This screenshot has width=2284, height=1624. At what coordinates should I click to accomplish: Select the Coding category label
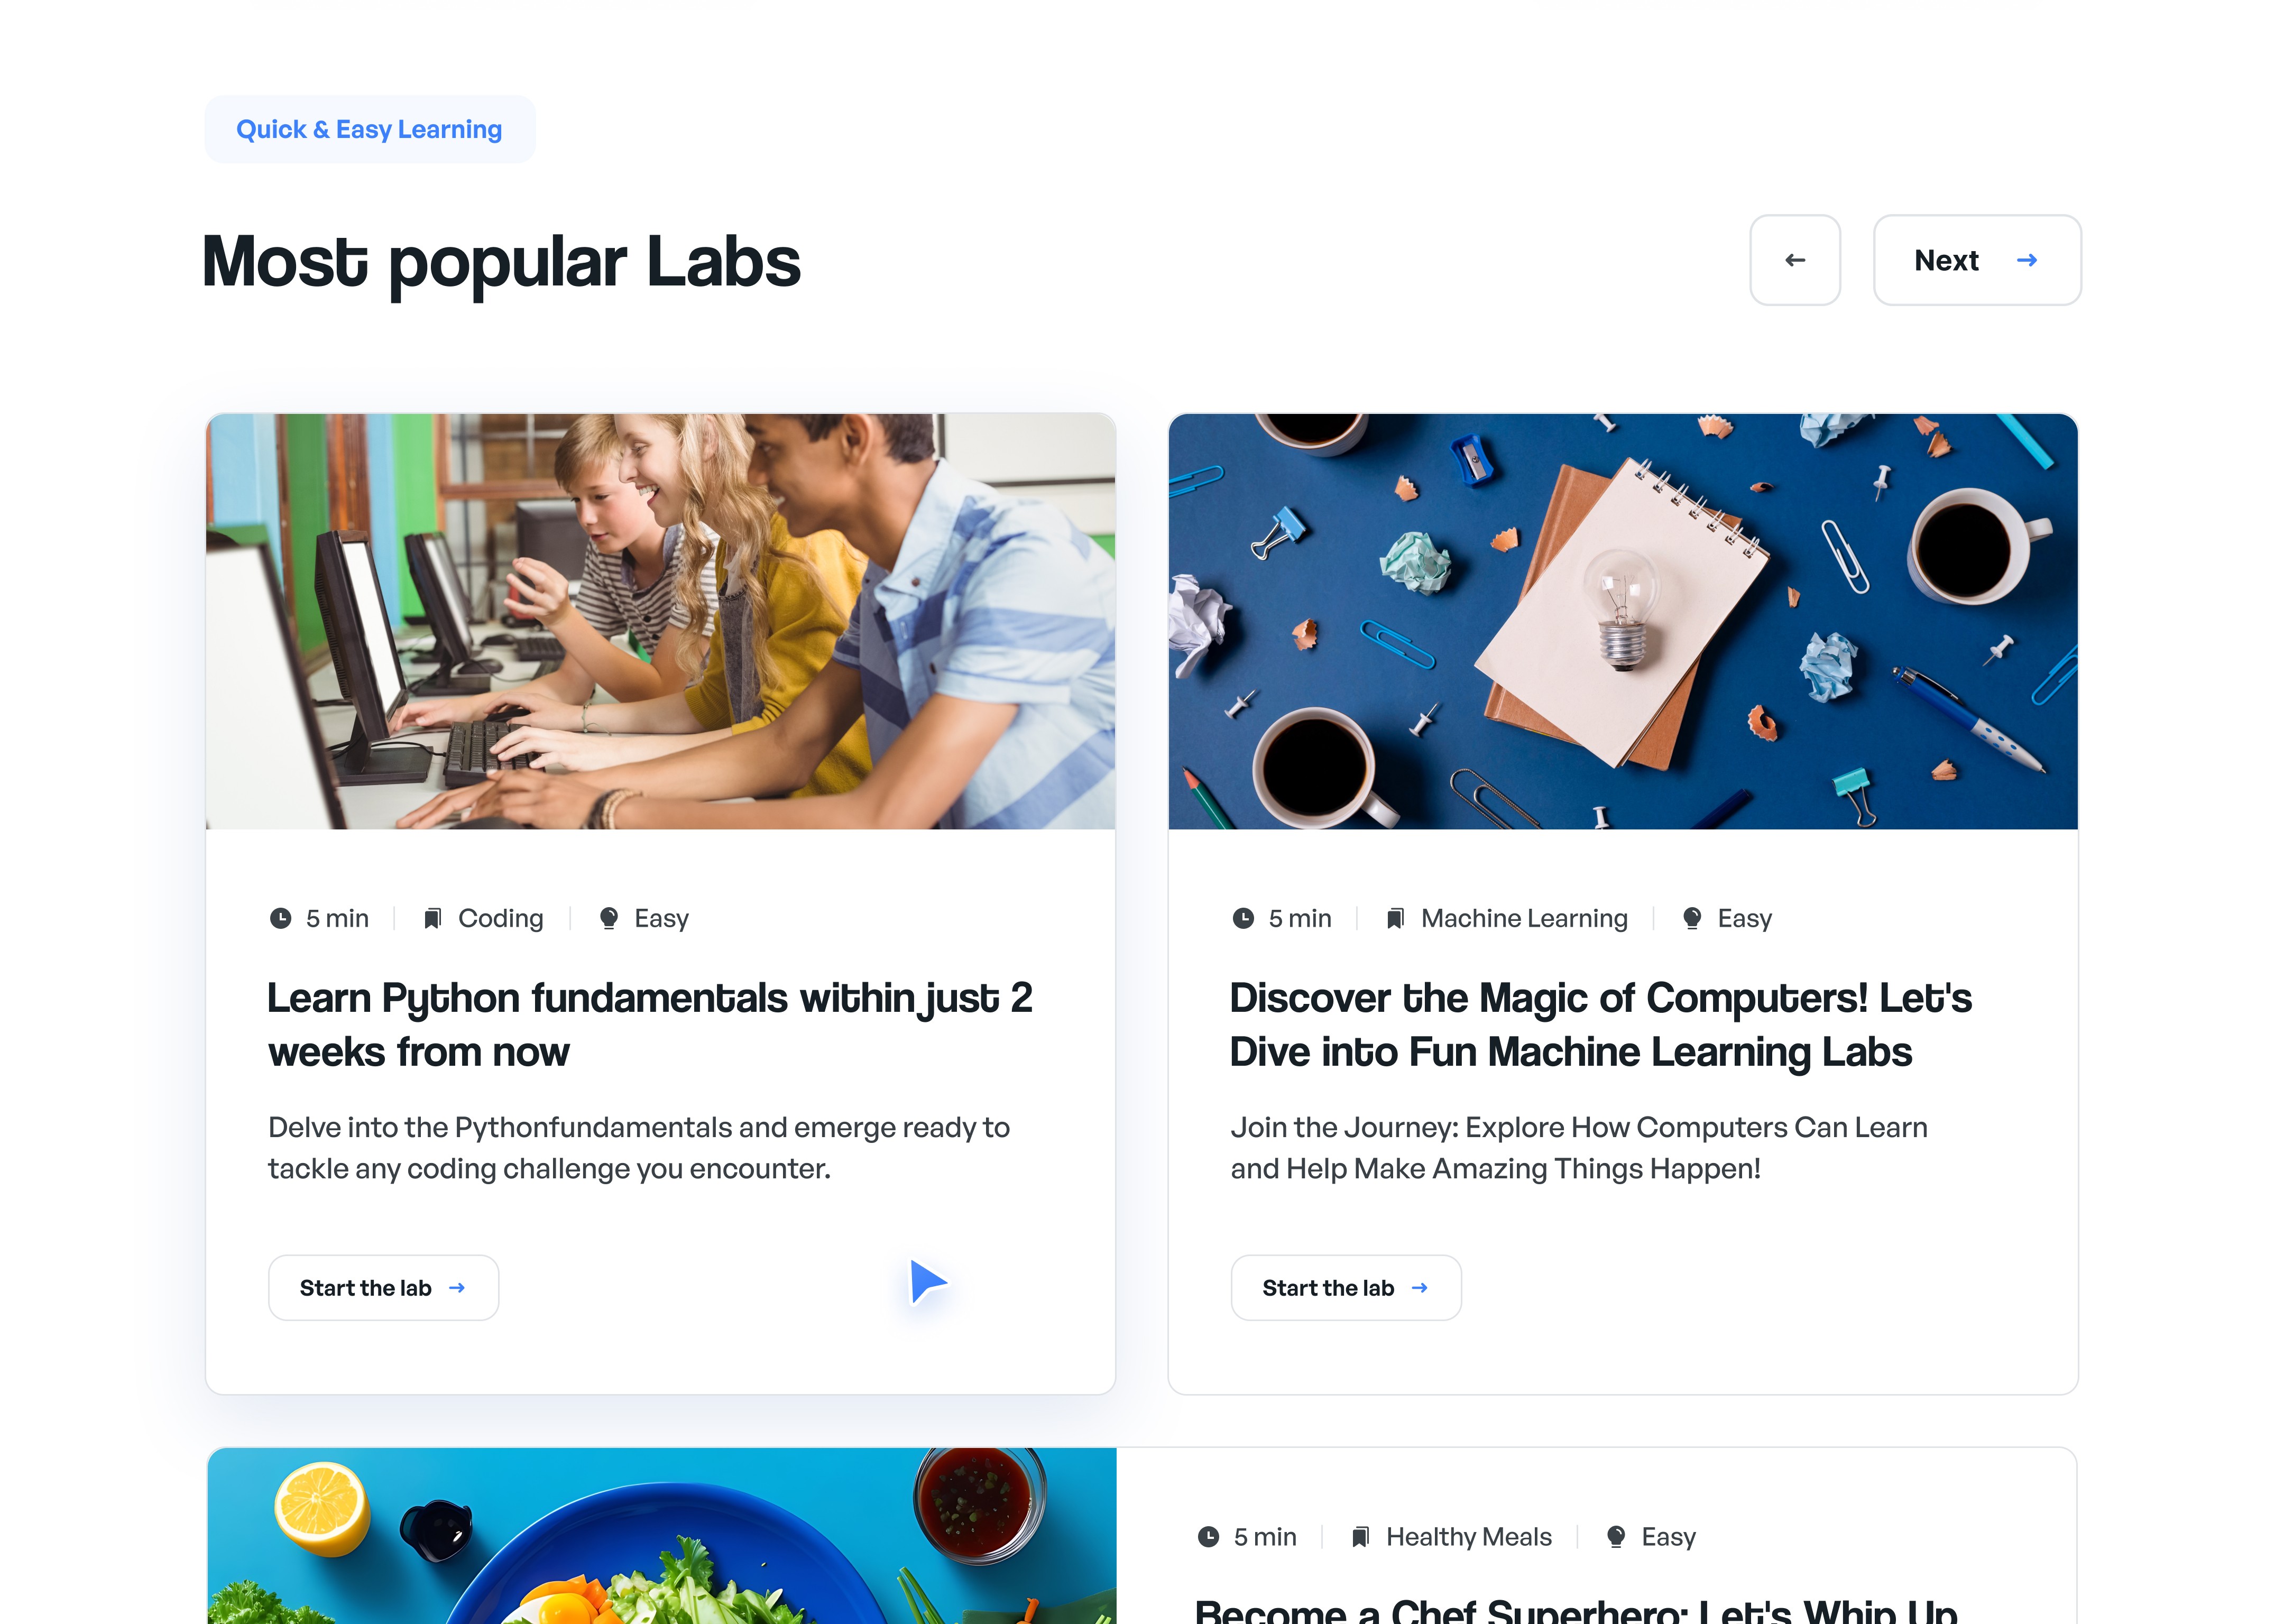[501, 918]
